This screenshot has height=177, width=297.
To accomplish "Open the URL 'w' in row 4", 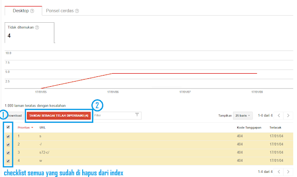I will coord(41,161).
